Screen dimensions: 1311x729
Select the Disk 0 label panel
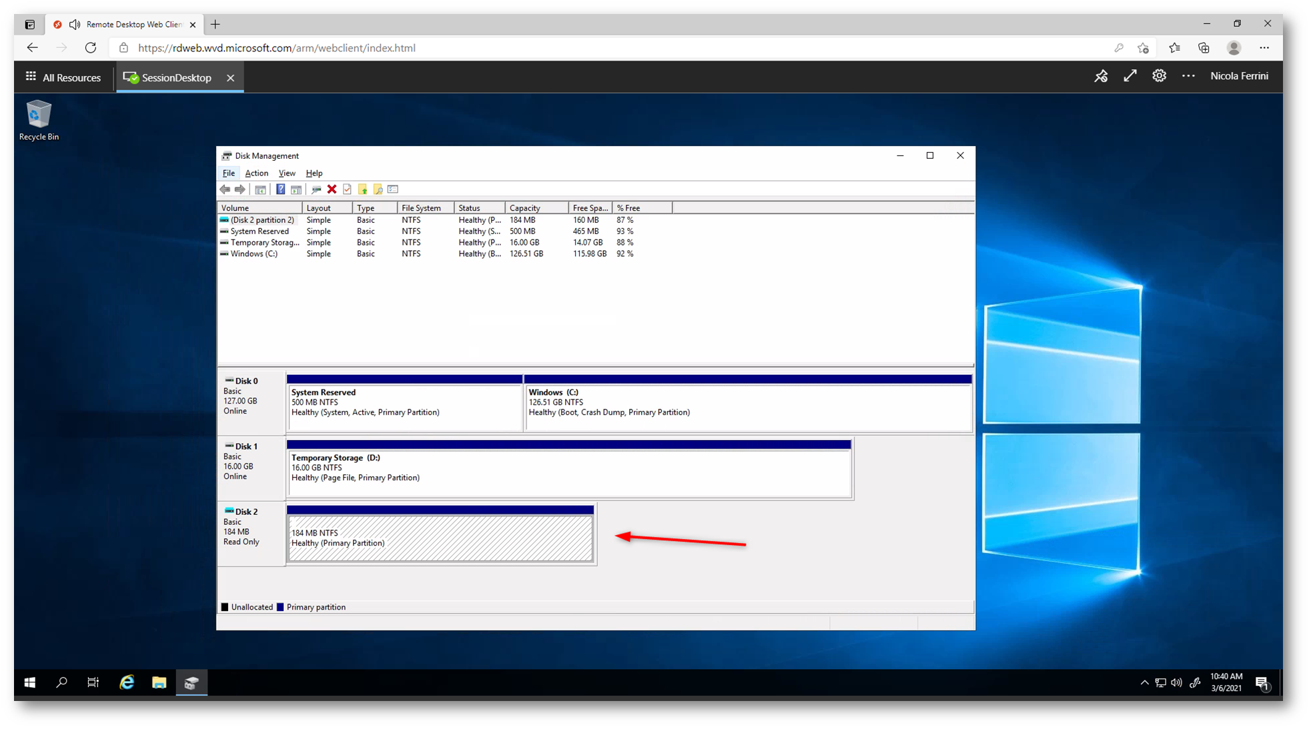click(x=252, y=402)
